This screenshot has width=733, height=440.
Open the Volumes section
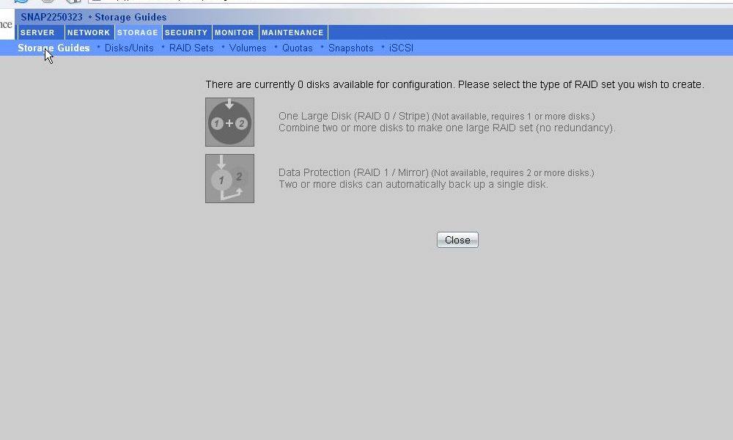[248, 48]
